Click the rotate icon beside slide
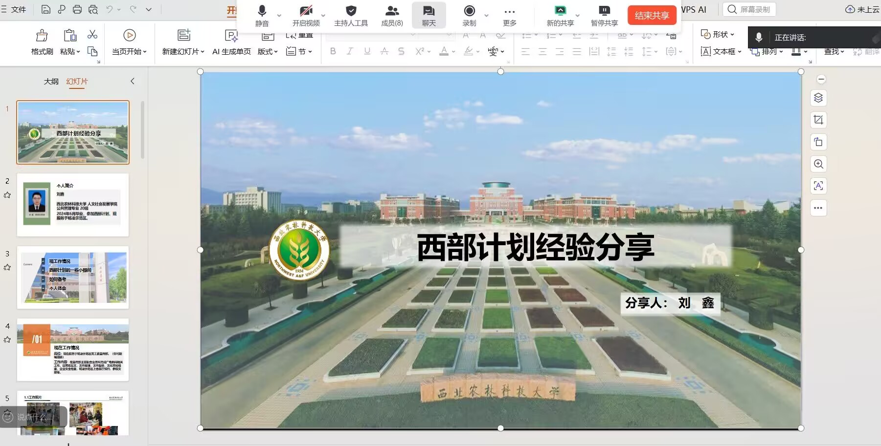881x446 pixels. pos(818,142)
